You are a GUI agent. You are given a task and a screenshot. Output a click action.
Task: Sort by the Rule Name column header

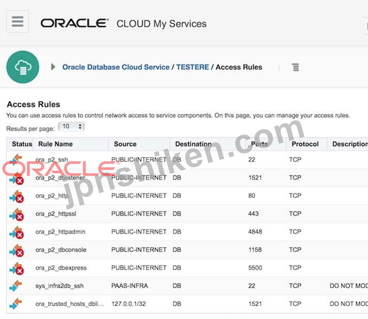click(55, 144)
